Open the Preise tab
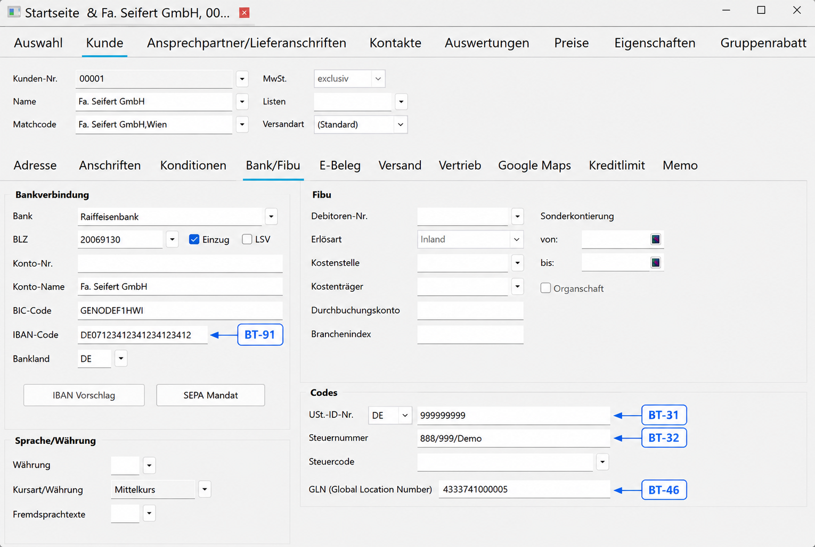 point(572,43)
